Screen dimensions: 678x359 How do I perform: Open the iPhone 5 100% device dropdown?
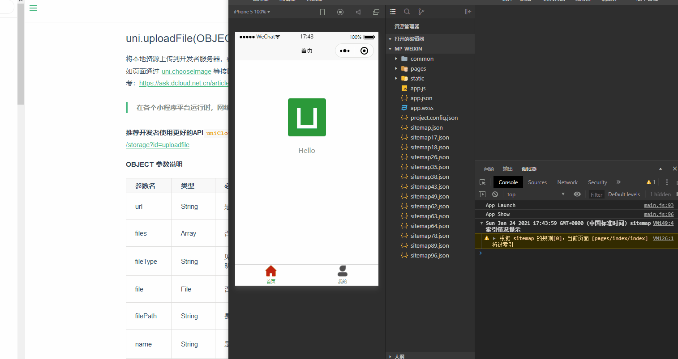(x=252, y=12)
